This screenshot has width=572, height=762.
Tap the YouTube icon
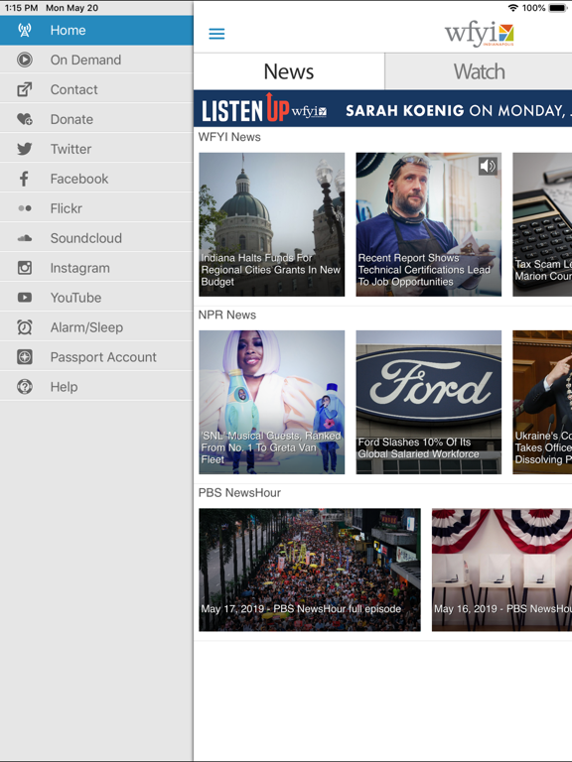pyautogui.click(x=24, y=298)
